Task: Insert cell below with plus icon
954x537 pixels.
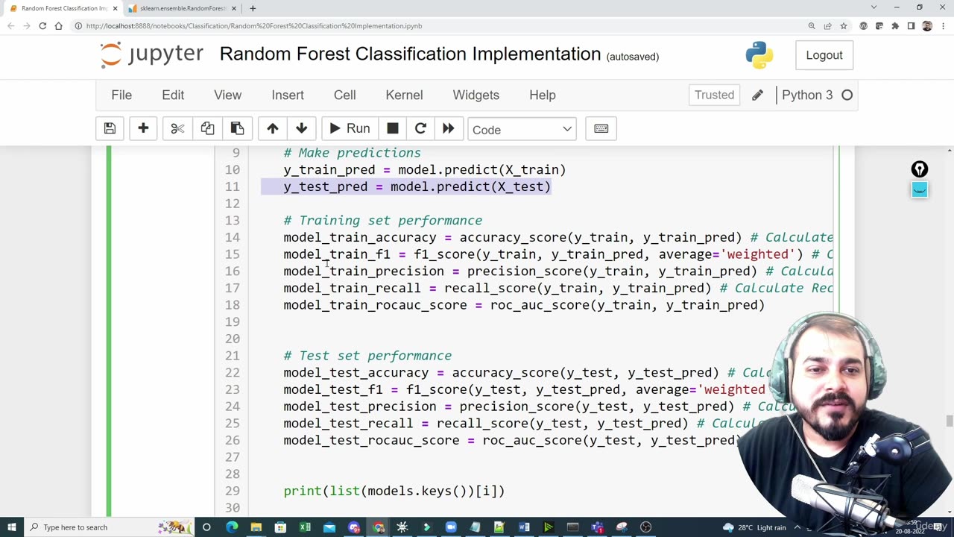Action: click(143, 129)
